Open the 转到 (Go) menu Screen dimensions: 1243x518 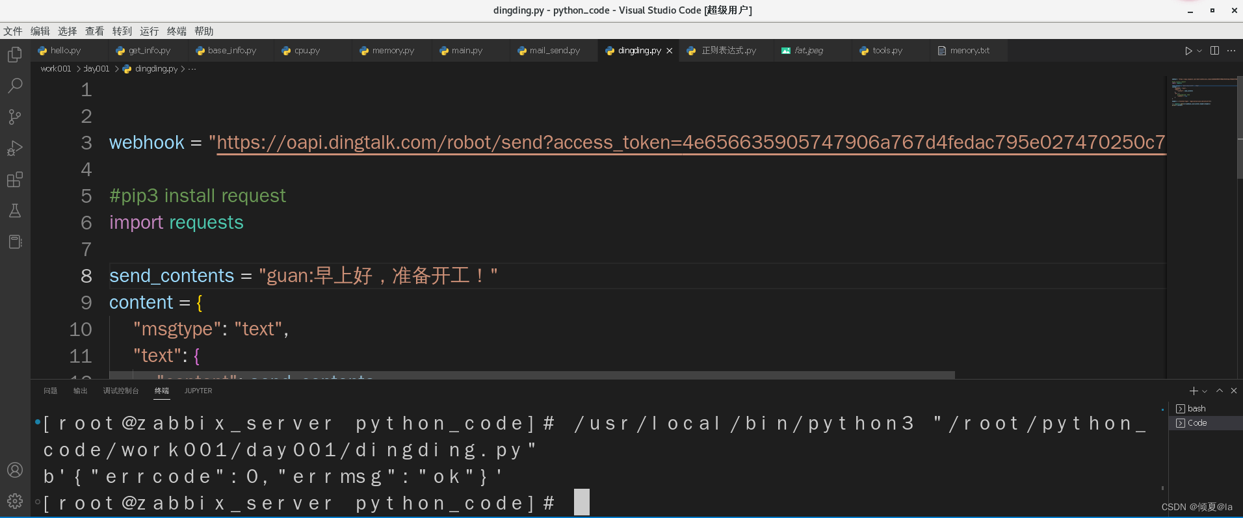(x=122, y=31)
